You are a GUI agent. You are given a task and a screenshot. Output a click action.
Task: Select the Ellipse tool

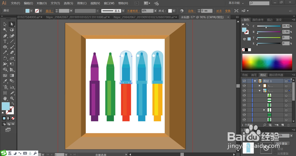[5, 47]
